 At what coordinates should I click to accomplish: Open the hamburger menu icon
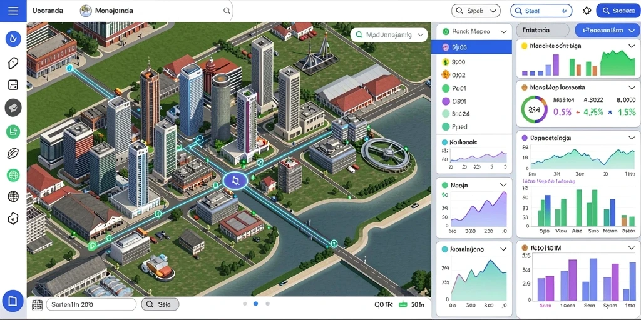[13, 11]
